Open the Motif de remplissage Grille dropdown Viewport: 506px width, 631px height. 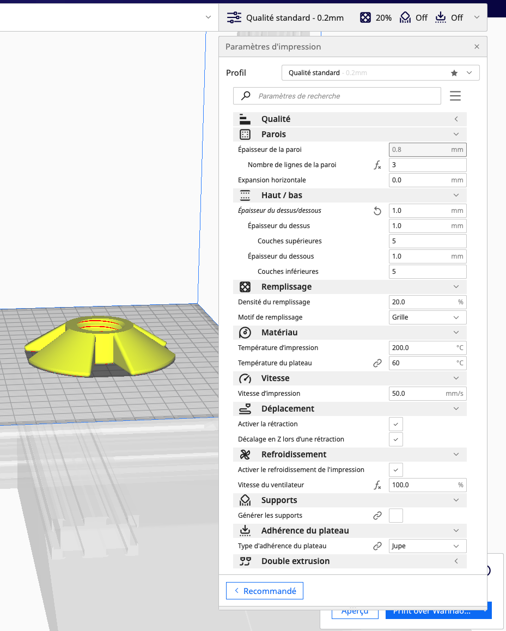(428, 317)
